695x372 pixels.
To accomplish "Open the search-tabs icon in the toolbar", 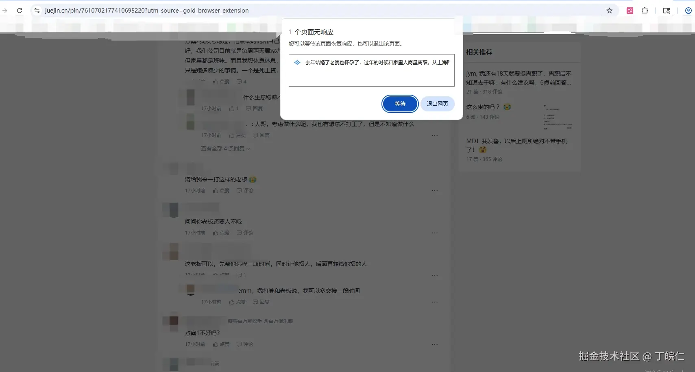I will pyautogui.click(x=667, y=11).
